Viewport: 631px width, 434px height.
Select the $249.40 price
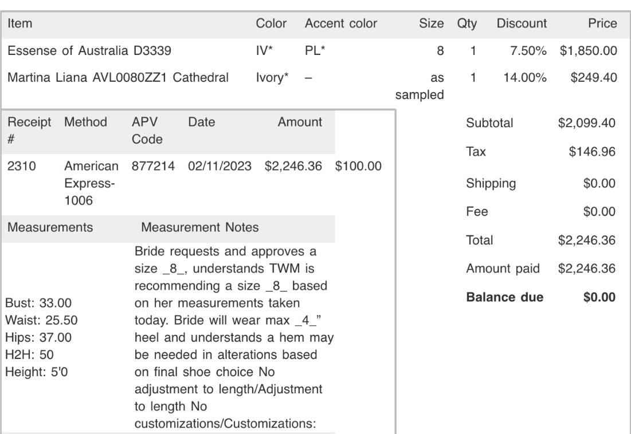[594, 77]
